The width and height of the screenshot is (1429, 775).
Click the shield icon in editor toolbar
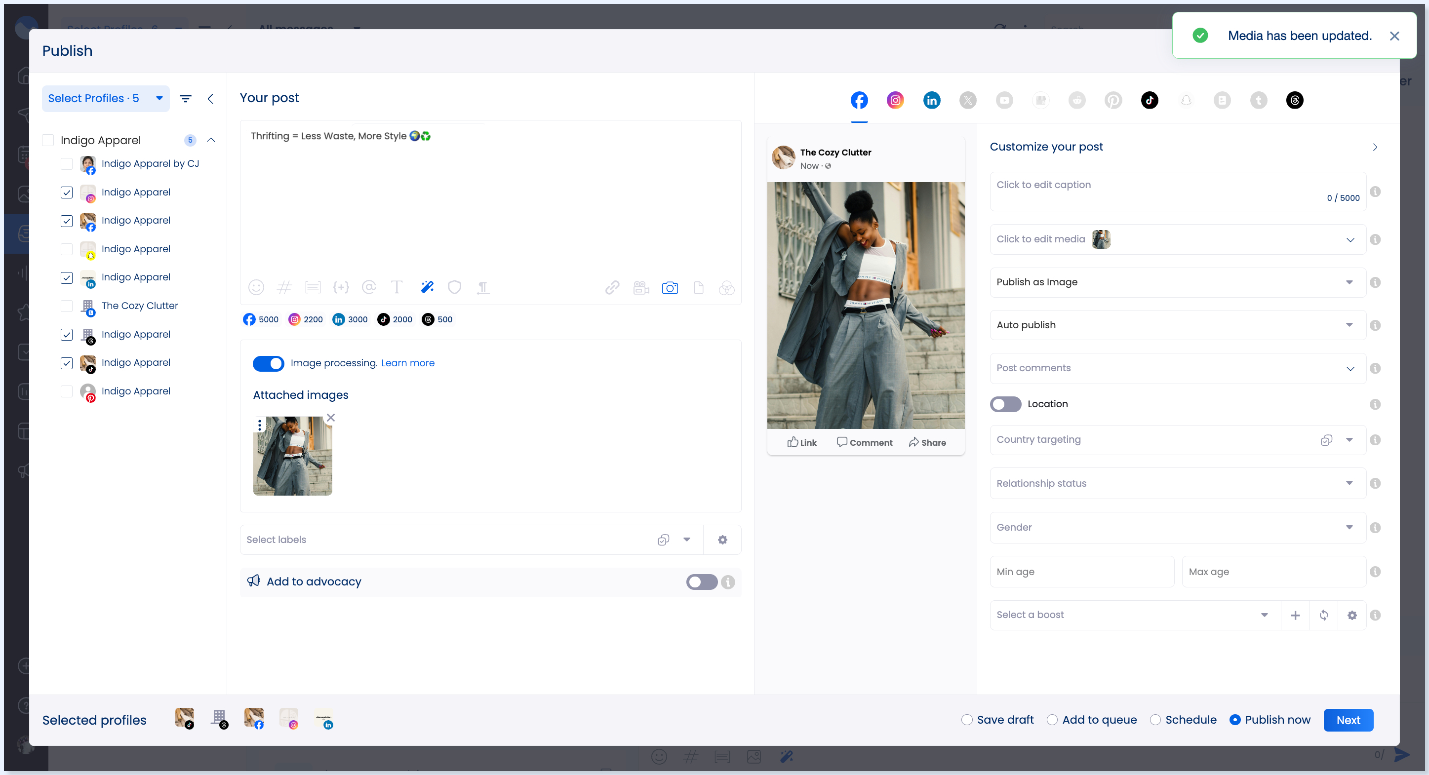point(454,287)
